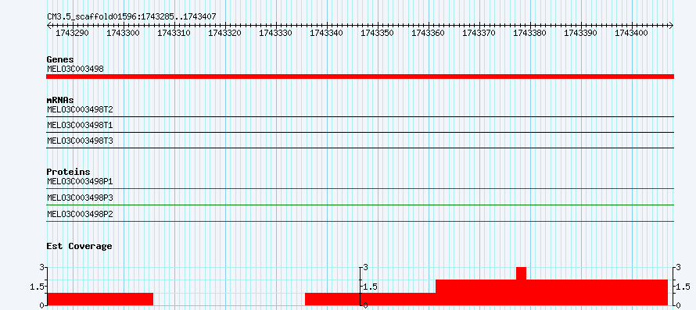Click the left-most red coverage block
The height and width of the screenshot is (310, 696).
(x=100, y=299)
